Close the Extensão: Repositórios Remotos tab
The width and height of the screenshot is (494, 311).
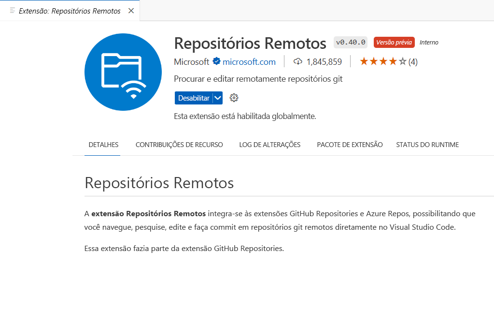pos(131,10)
